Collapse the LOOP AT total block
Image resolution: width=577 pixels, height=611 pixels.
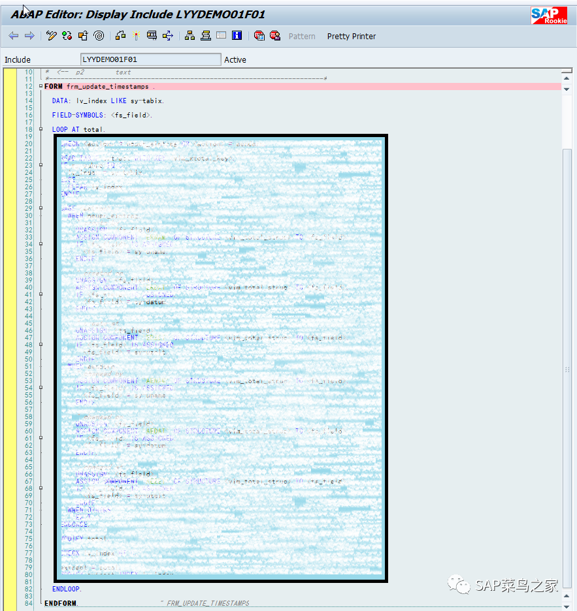[41, 129]
